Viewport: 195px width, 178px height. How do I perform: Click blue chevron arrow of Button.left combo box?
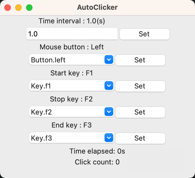click(109, 60)
